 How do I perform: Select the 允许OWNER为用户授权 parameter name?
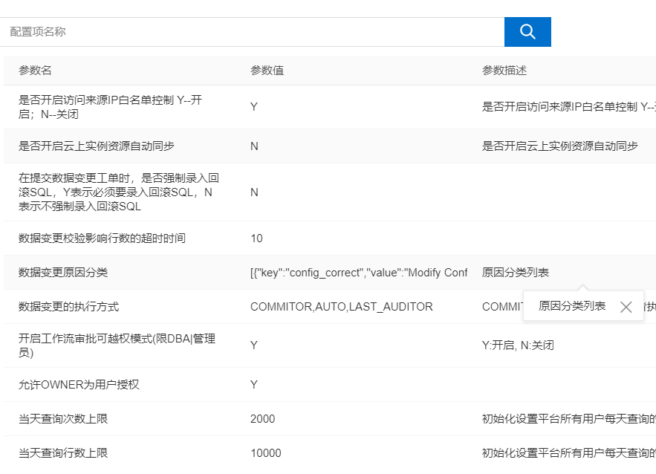click(x=79, y=385)
